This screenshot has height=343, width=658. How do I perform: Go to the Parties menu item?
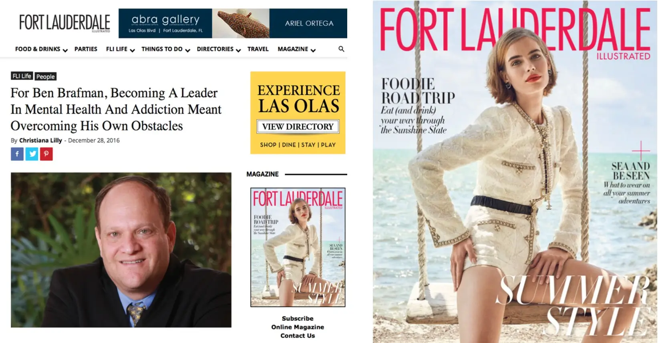86,49
